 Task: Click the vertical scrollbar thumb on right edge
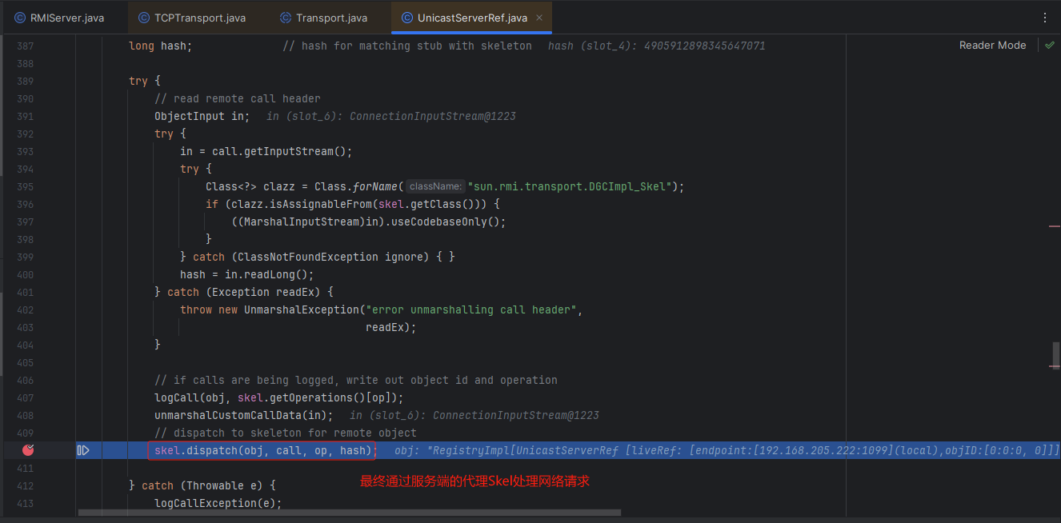[1055, 354]
